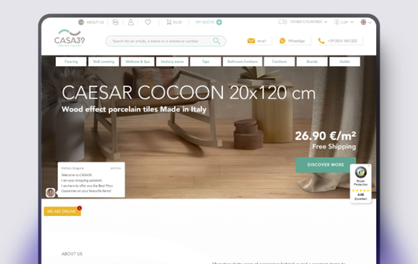Click the WhatsApp contact label

296,41
